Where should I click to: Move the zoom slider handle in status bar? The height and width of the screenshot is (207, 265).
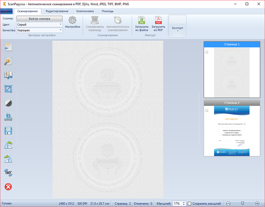(242, 203)
